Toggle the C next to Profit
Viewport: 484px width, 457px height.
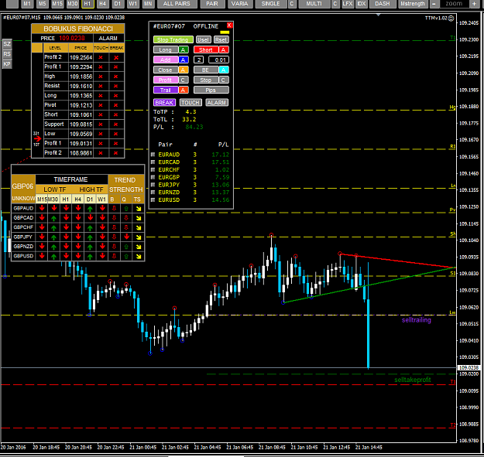click(x=184, y=80)
